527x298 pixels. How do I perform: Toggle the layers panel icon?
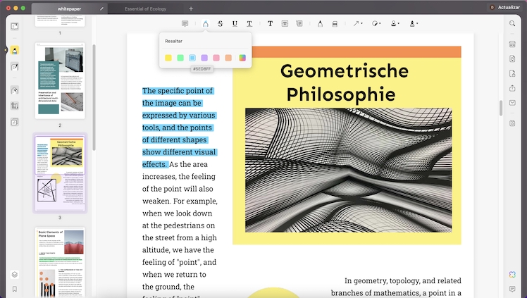click(x=15, y=274)
